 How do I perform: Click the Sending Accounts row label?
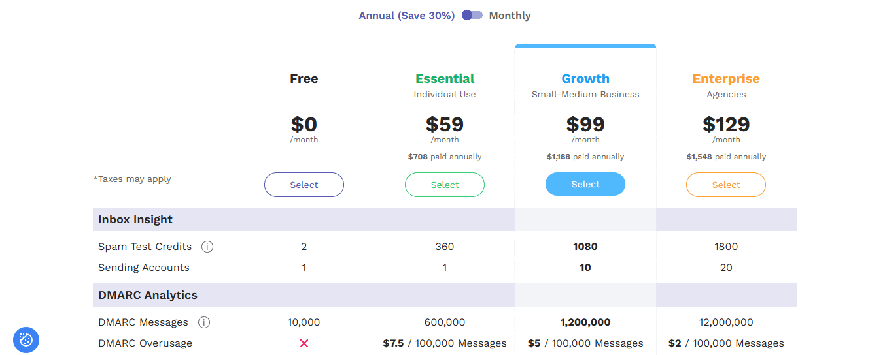point(144,268)
